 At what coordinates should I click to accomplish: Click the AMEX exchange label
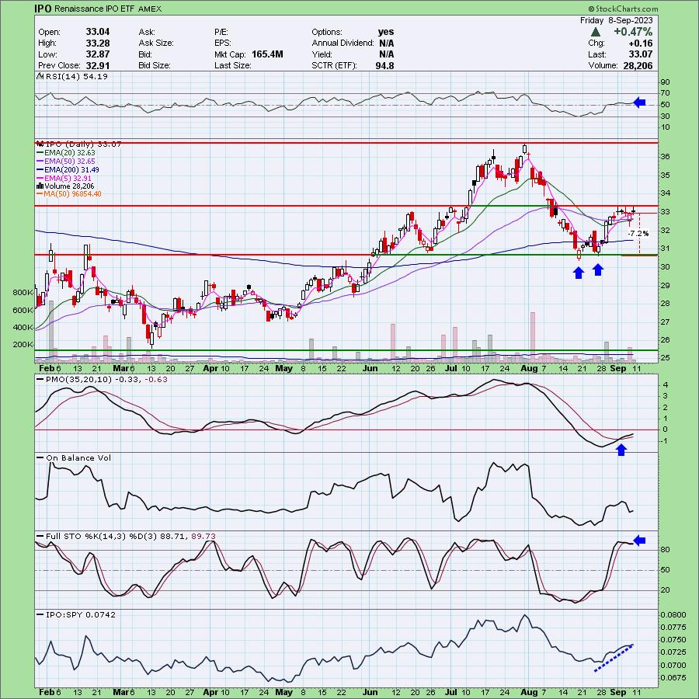point(150,9)
